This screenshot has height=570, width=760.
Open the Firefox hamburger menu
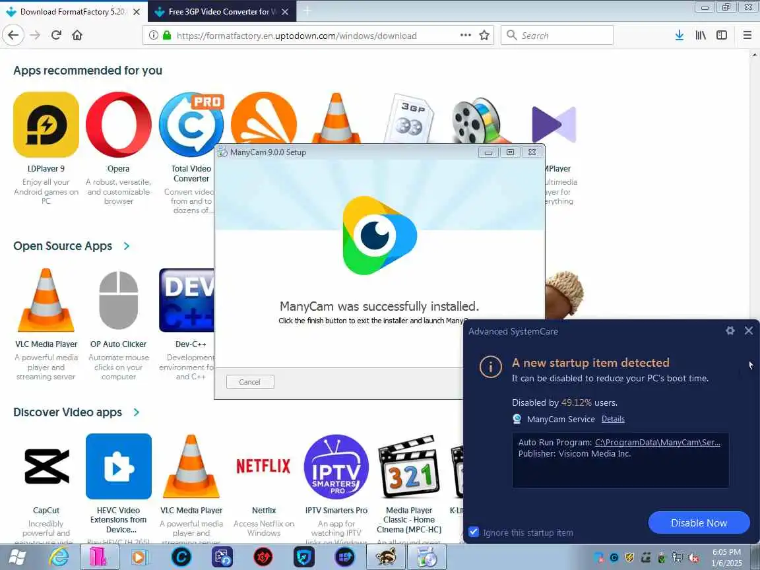[747, 35]
